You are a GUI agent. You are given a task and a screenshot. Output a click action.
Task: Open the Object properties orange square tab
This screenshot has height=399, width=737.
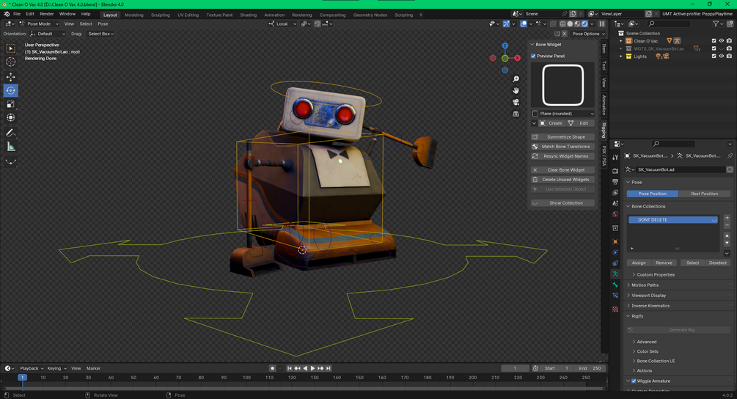(x=615, y=241)
